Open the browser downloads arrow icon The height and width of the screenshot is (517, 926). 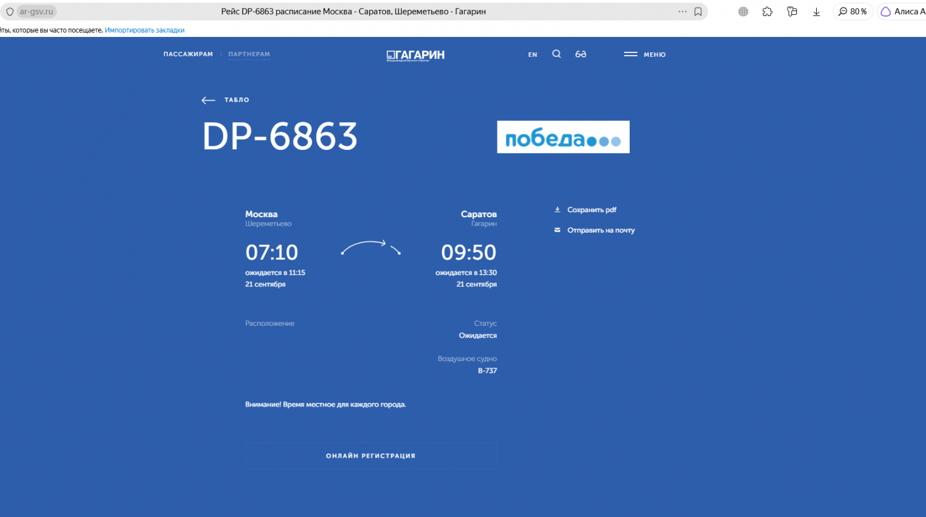pos(816,12)
